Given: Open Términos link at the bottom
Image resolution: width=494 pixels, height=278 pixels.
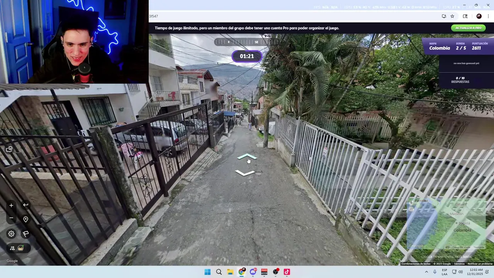Looking at the screenshot, I should pos(459,264).
